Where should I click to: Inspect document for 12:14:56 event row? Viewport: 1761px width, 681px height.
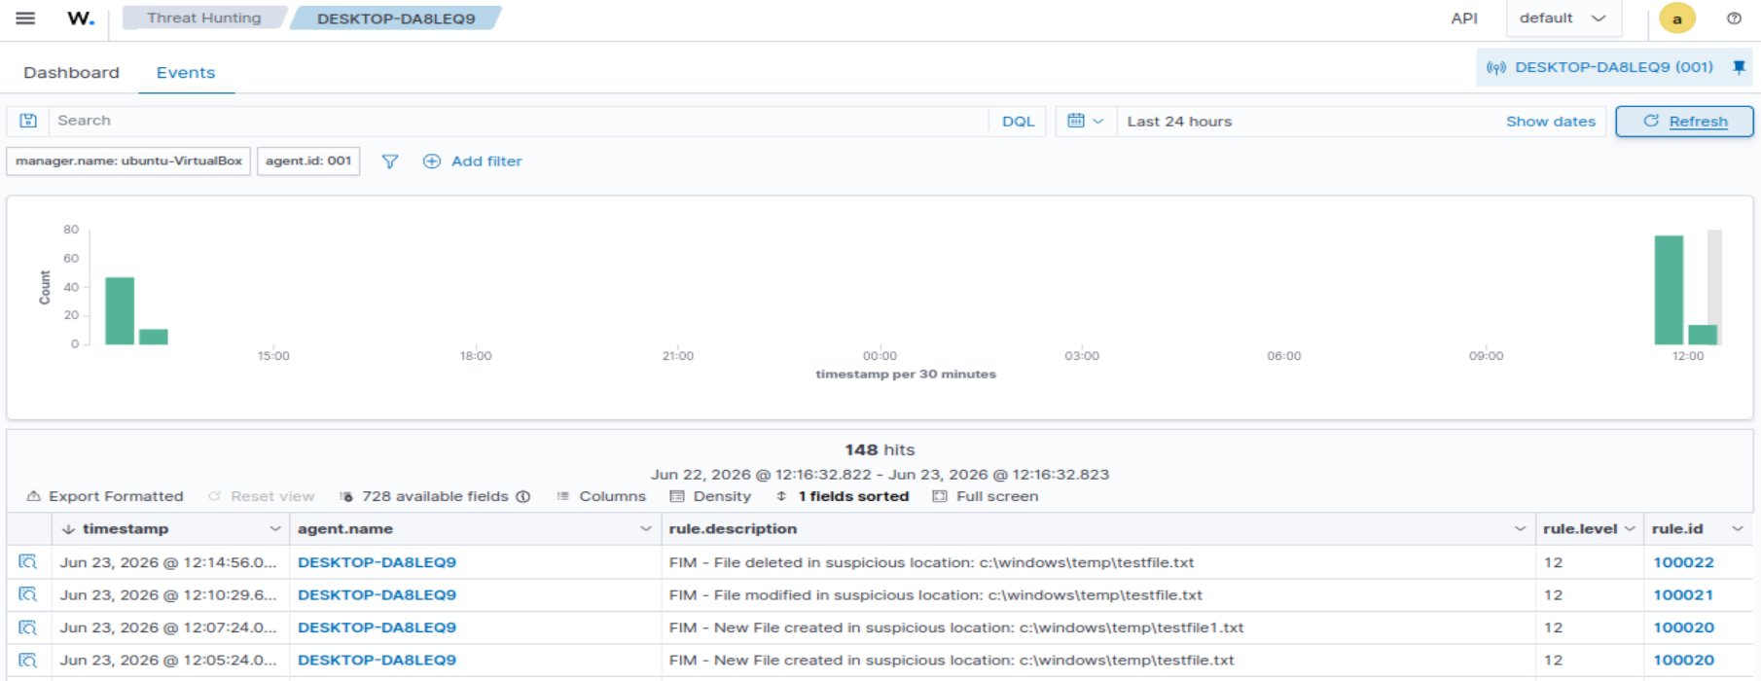click(x=27, y=562)
